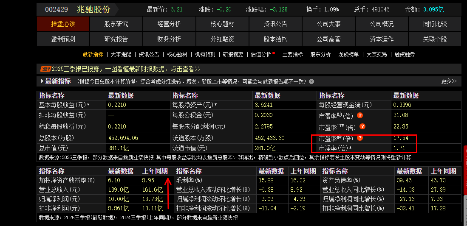Image resolution: width=467 pixels, height=226 pixels.
Task: Switch to the 公司概况 tab
Action: tap(382, 24)
